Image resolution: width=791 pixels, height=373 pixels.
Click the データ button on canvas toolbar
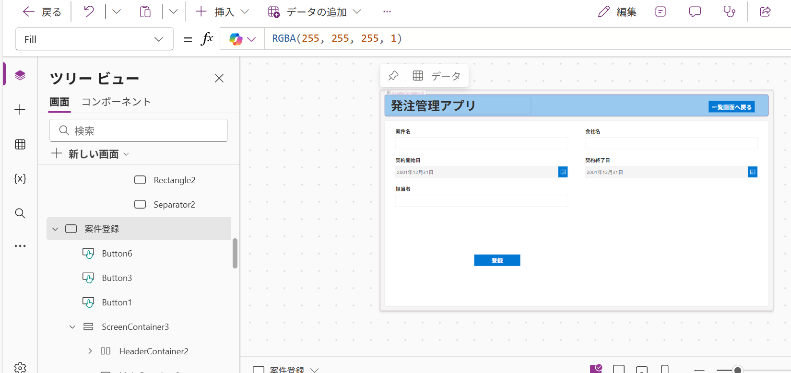click(437, 76)
